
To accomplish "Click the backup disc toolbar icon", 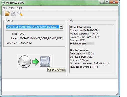I will click(13, 13).
